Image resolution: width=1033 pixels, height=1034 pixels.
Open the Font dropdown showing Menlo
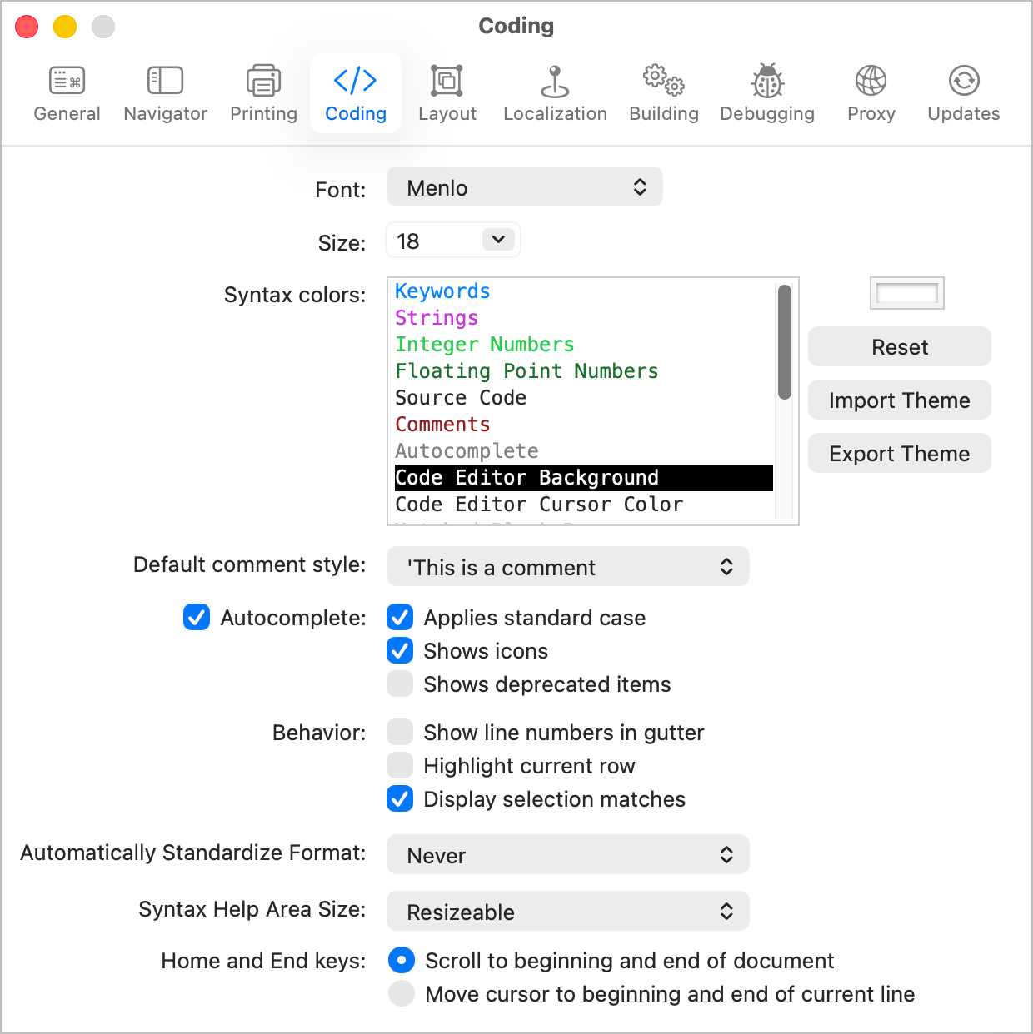coord(524,186)
